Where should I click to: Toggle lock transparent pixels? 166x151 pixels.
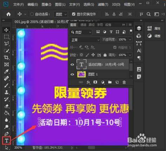pos(81,55)
